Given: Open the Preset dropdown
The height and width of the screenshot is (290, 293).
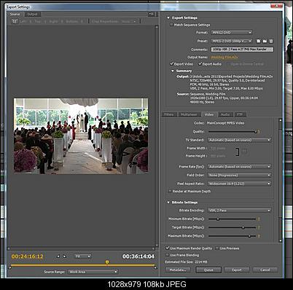Looking at the screenshot, I should pyautogui.click(x=232, y=41).
